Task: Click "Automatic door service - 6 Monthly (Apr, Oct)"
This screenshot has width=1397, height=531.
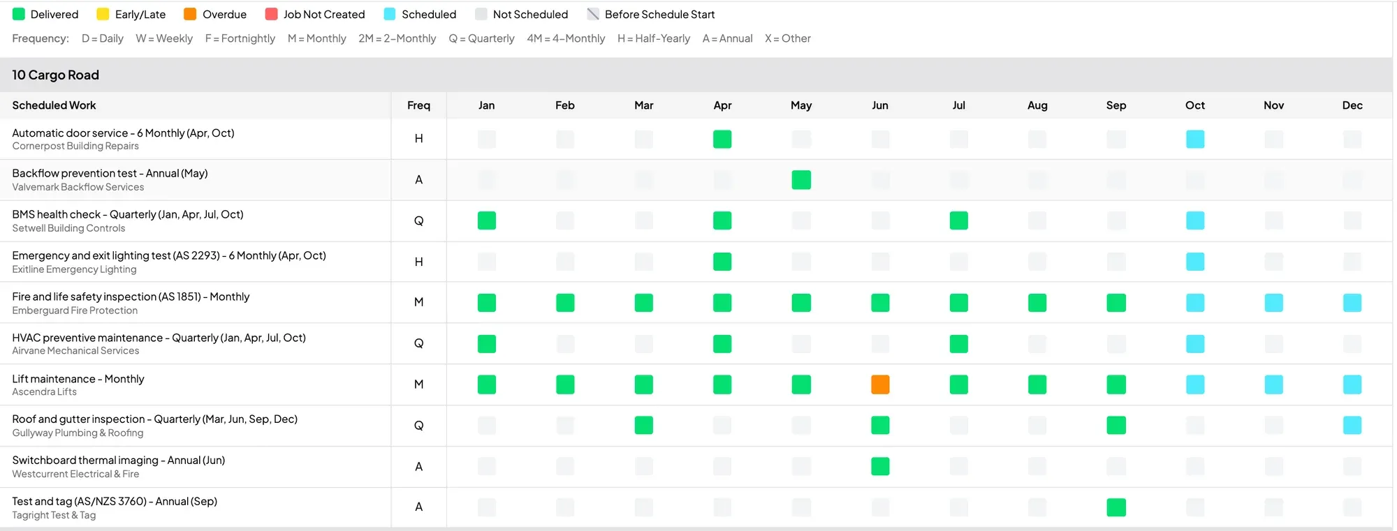Action: coord(123,133)
